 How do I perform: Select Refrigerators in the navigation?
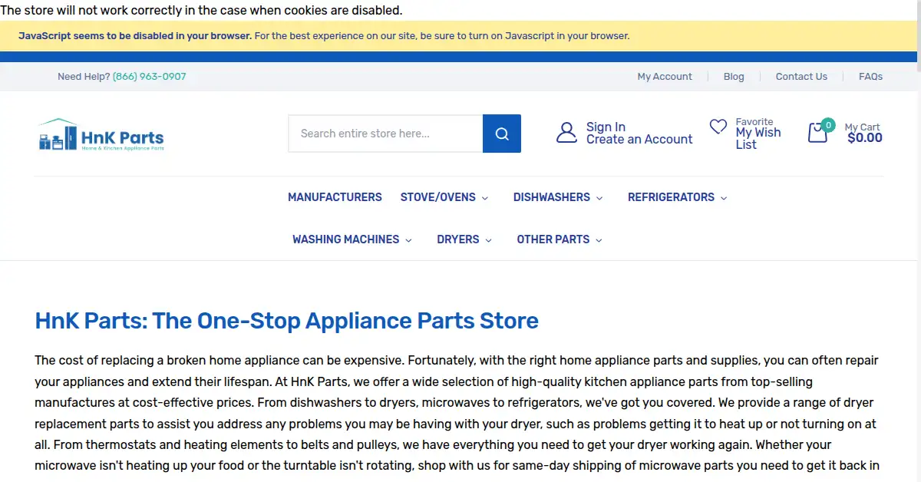(671, 197)
